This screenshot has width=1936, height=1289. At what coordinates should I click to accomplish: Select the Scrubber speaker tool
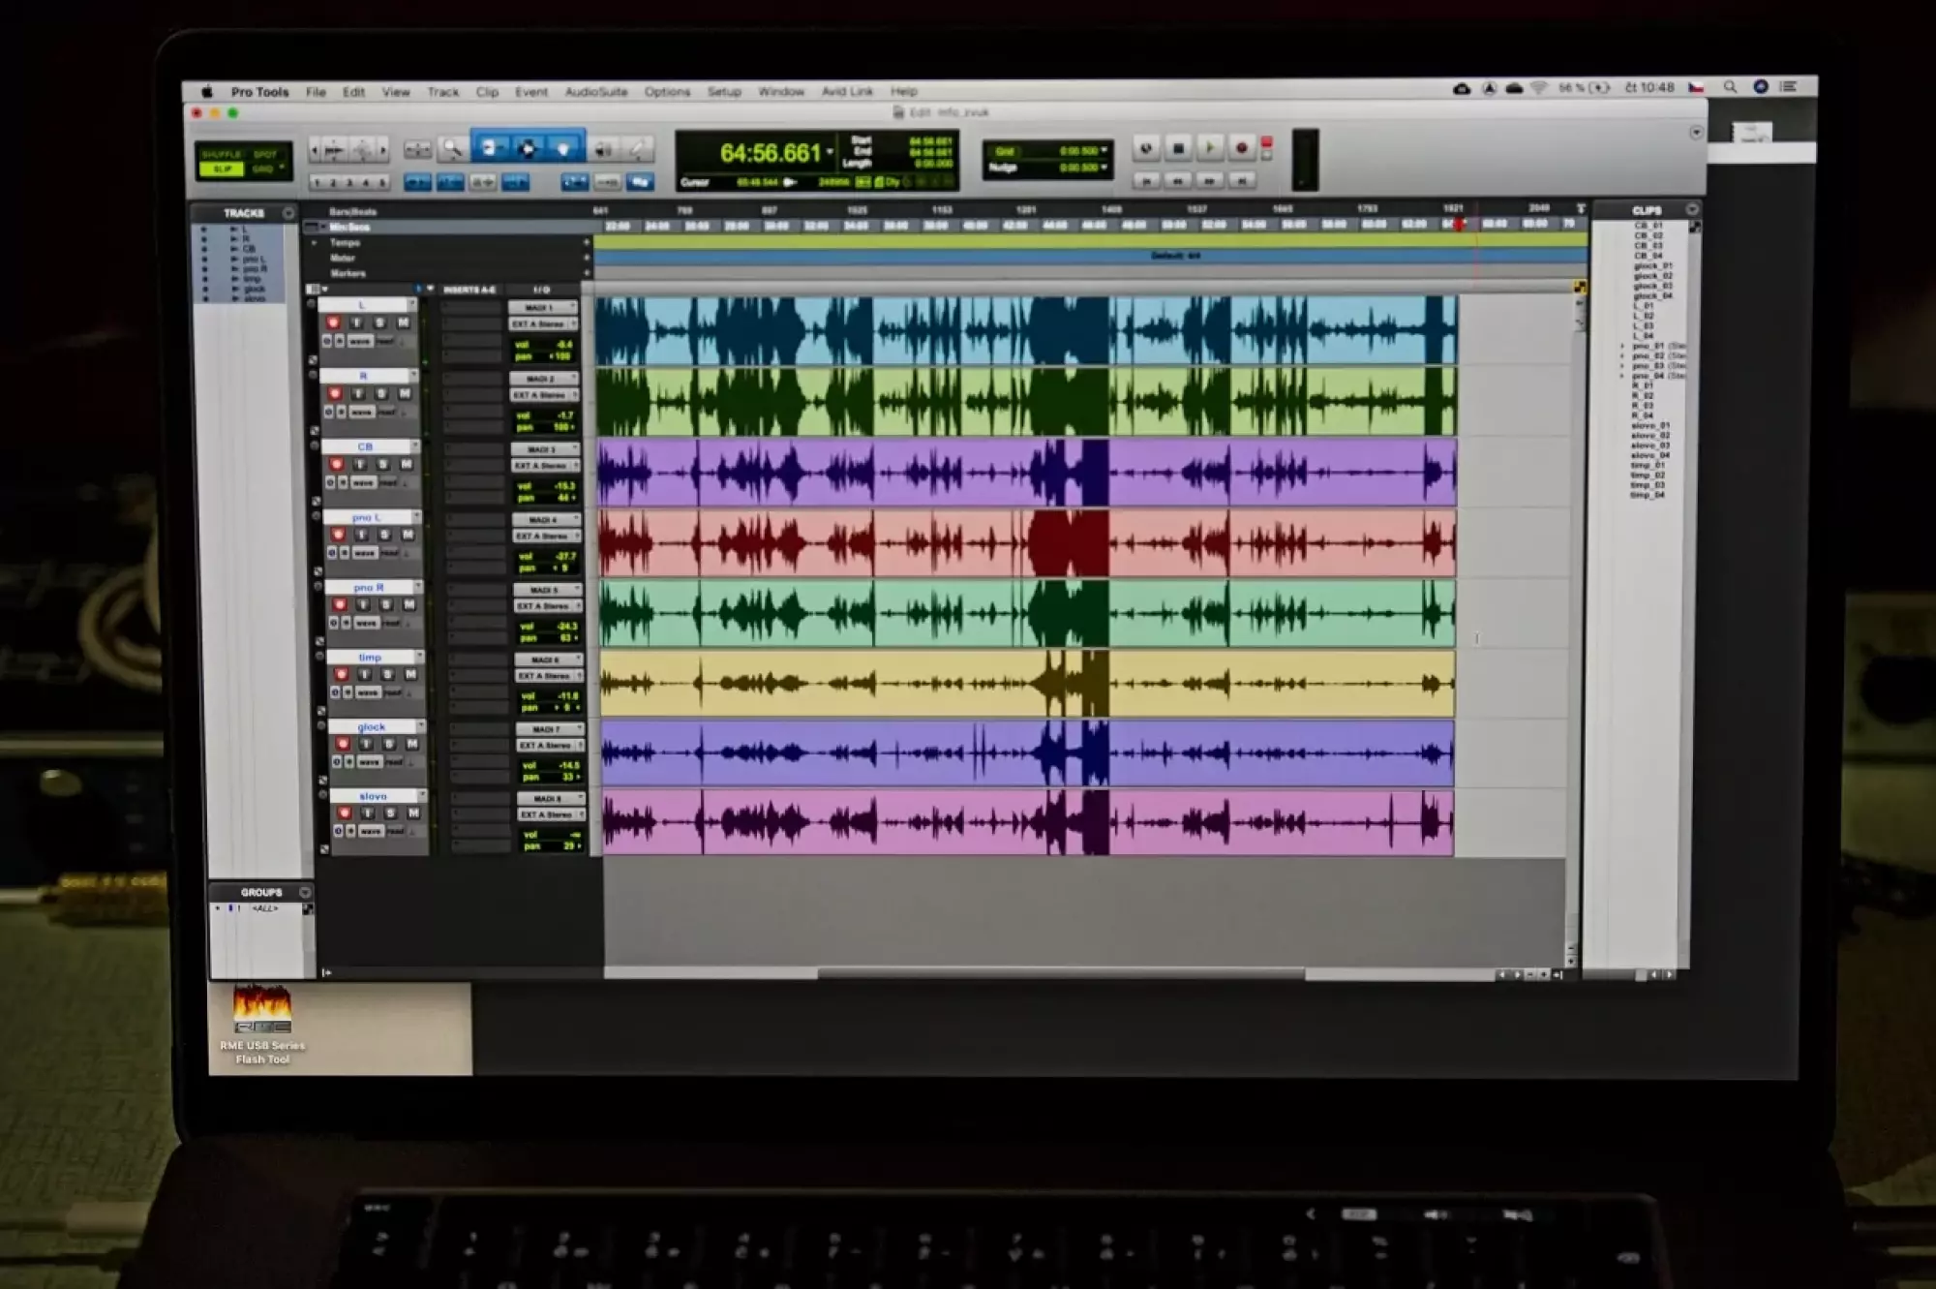(x=603, y=149)
